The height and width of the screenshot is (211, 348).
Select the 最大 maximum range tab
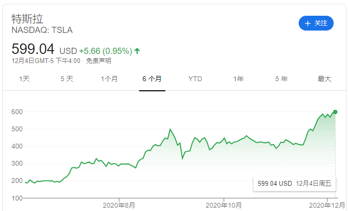(x=324, y=79)
